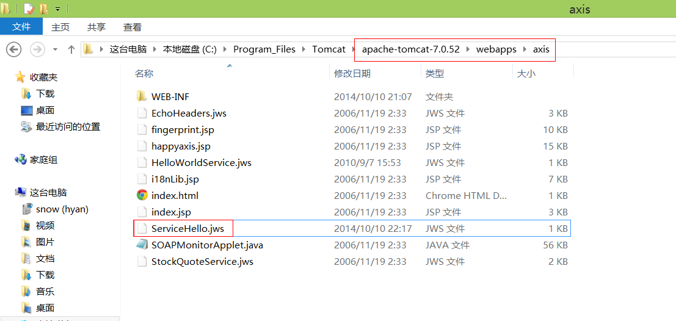
Task: Expand arrow after Program_Files breadcrumb
Action: (x=304, y=49)
